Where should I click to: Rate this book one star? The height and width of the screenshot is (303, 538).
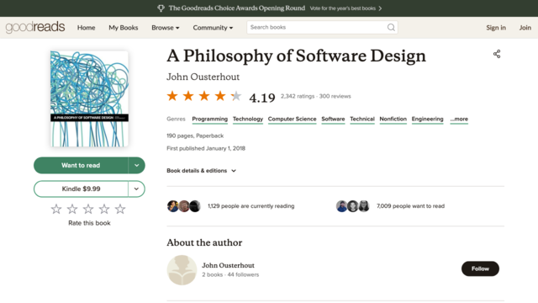click(56, 209)
